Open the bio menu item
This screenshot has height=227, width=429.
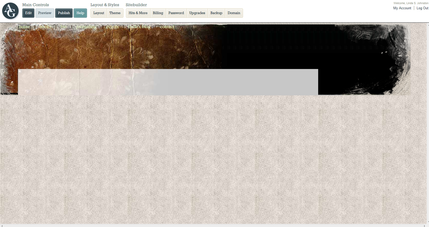pos(64,27)
